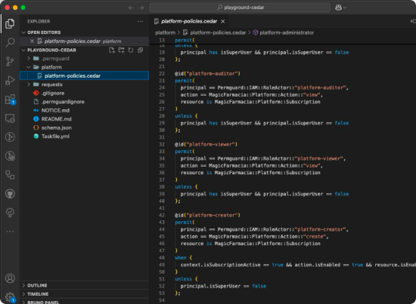Open Explorer views and more actions menu
This screenshot has height=304, width=416.
(x=141, y=21)
